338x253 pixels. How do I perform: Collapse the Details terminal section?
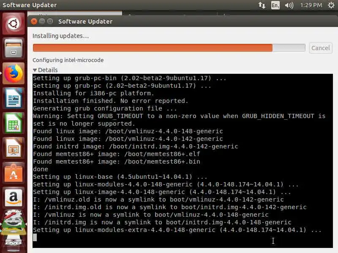pos(46,70)
